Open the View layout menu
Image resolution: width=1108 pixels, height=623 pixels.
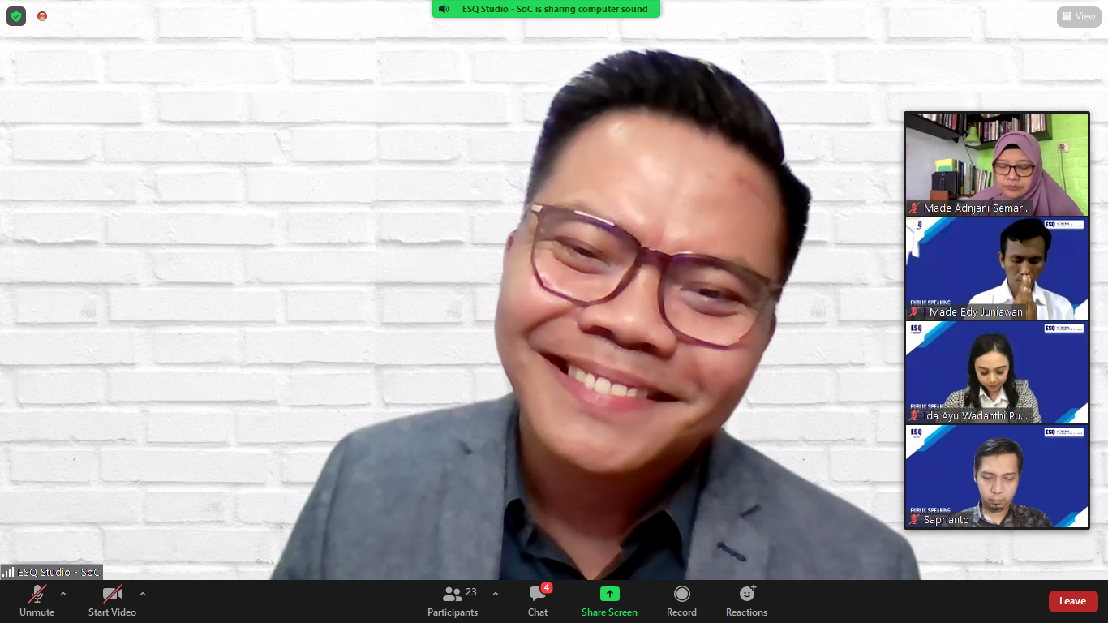click(1079, 16)
